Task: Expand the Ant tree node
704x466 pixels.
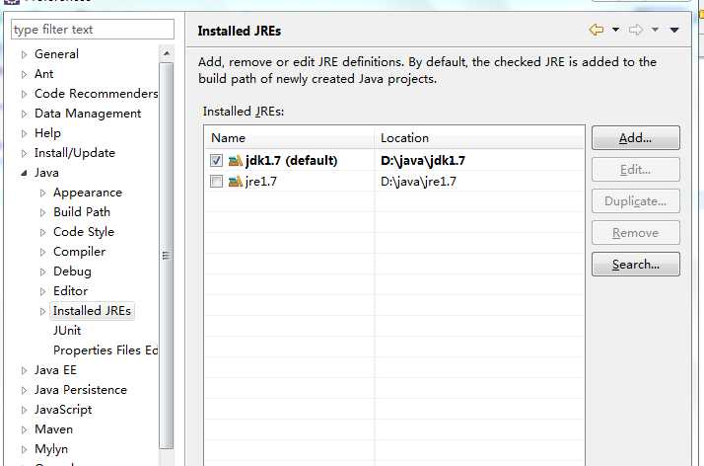Action: pyautogui.click(x=24, y=74)
